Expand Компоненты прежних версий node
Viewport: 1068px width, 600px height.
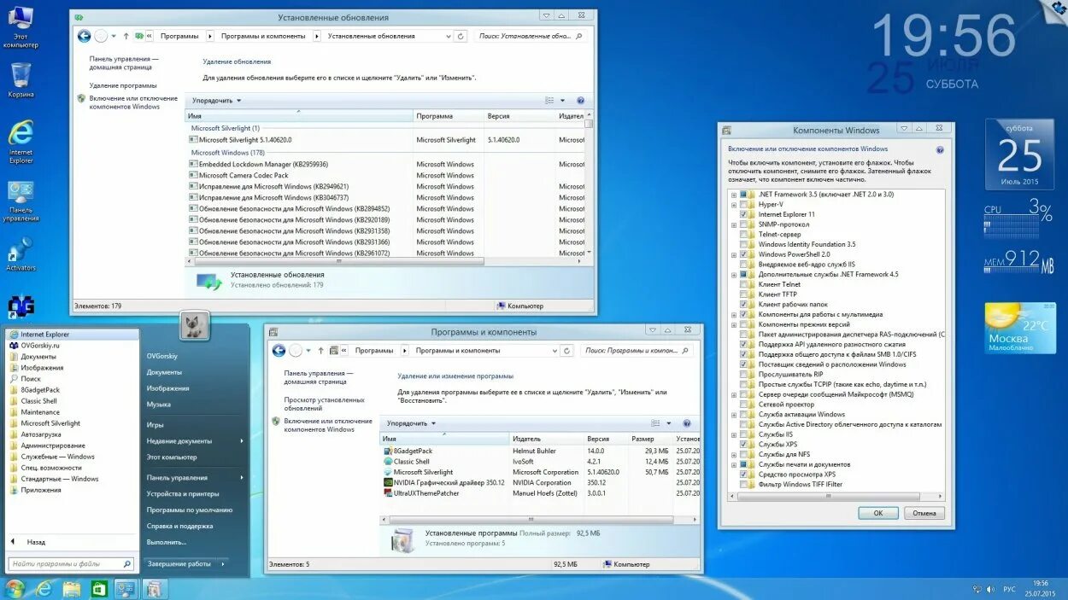(734, 324)
